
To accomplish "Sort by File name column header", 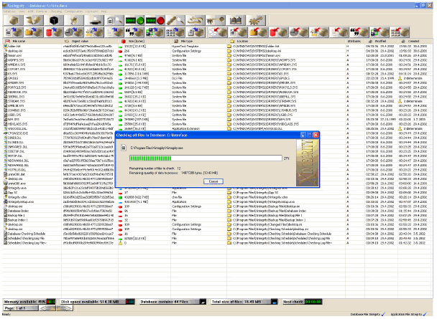I will [x=32, y=41].
